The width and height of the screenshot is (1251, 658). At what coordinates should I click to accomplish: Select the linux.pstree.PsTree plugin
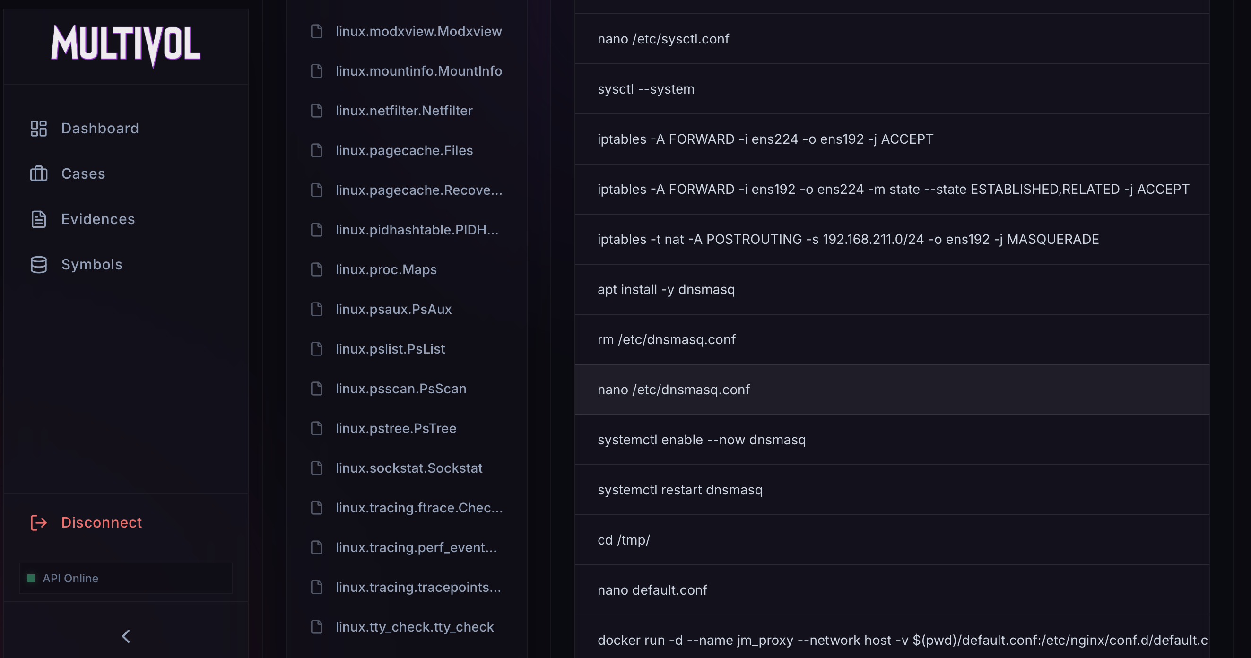[395, 428]
